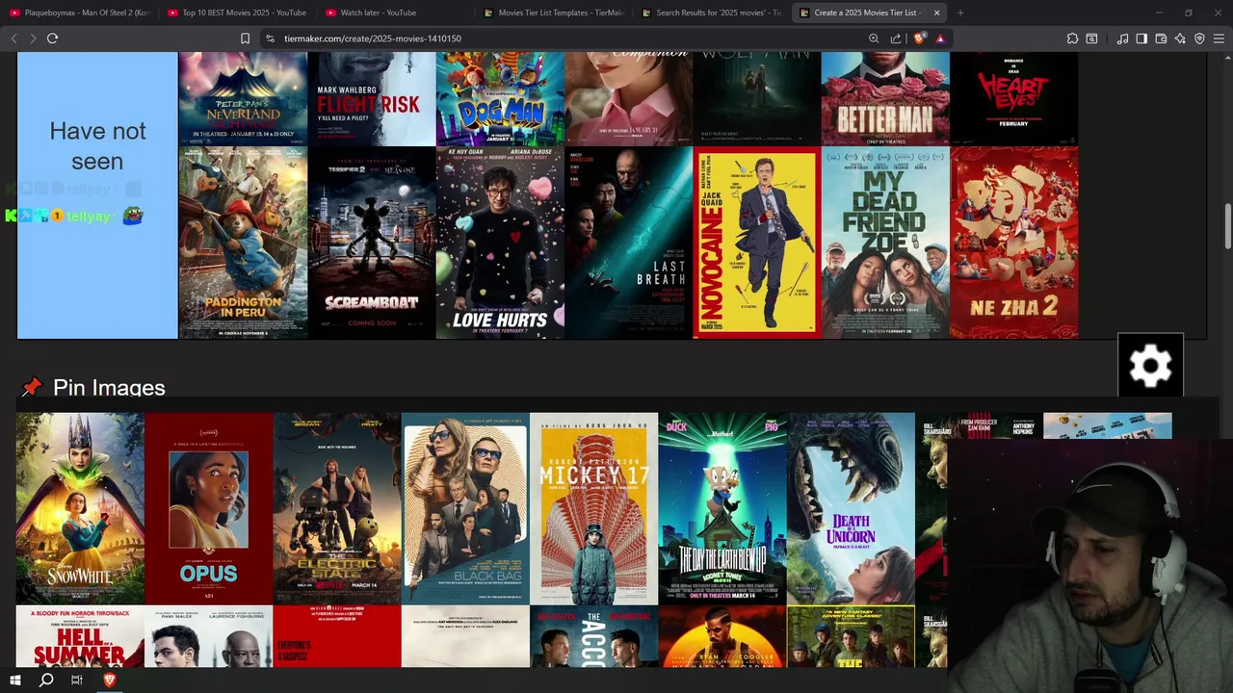This screenshot has width=1233, height=693.
Task: Select The Day the Earth Blew Up poster
Action: click(722, 508)
